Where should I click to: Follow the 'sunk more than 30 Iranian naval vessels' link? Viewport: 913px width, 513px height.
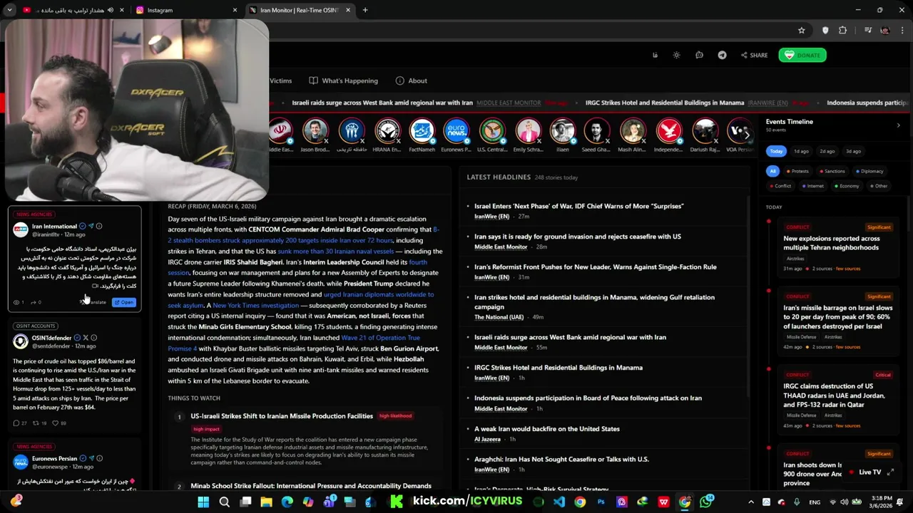click(335, 251)
